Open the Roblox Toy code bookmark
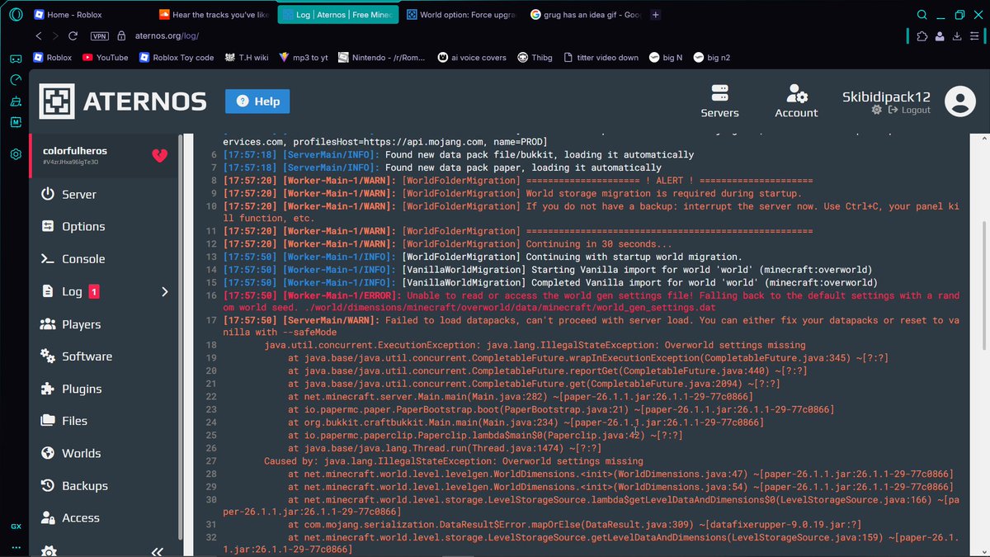Viewport: 990px width, 557px height. pos(176,58)
